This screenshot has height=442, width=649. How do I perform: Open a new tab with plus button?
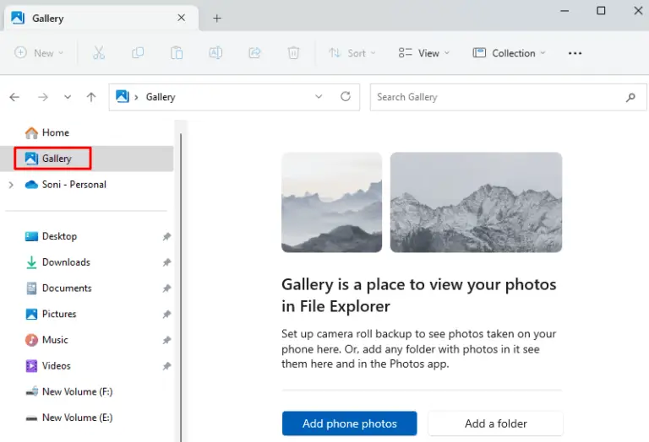(x=217, y=19)
